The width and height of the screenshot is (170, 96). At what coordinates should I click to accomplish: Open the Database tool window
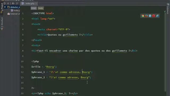click(168, 9)
